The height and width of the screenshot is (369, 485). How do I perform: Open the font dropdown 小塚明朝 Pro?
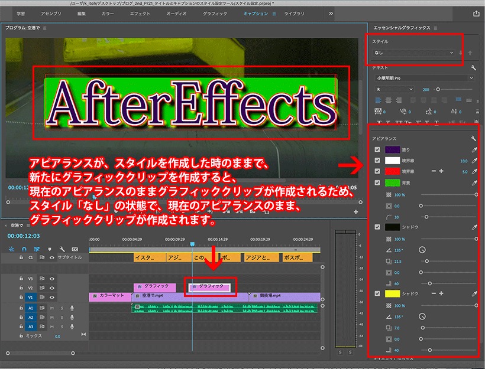[425, 78]
